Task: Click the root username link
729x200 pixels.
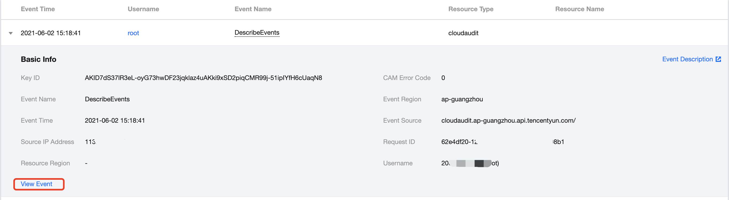Action: 133,33
